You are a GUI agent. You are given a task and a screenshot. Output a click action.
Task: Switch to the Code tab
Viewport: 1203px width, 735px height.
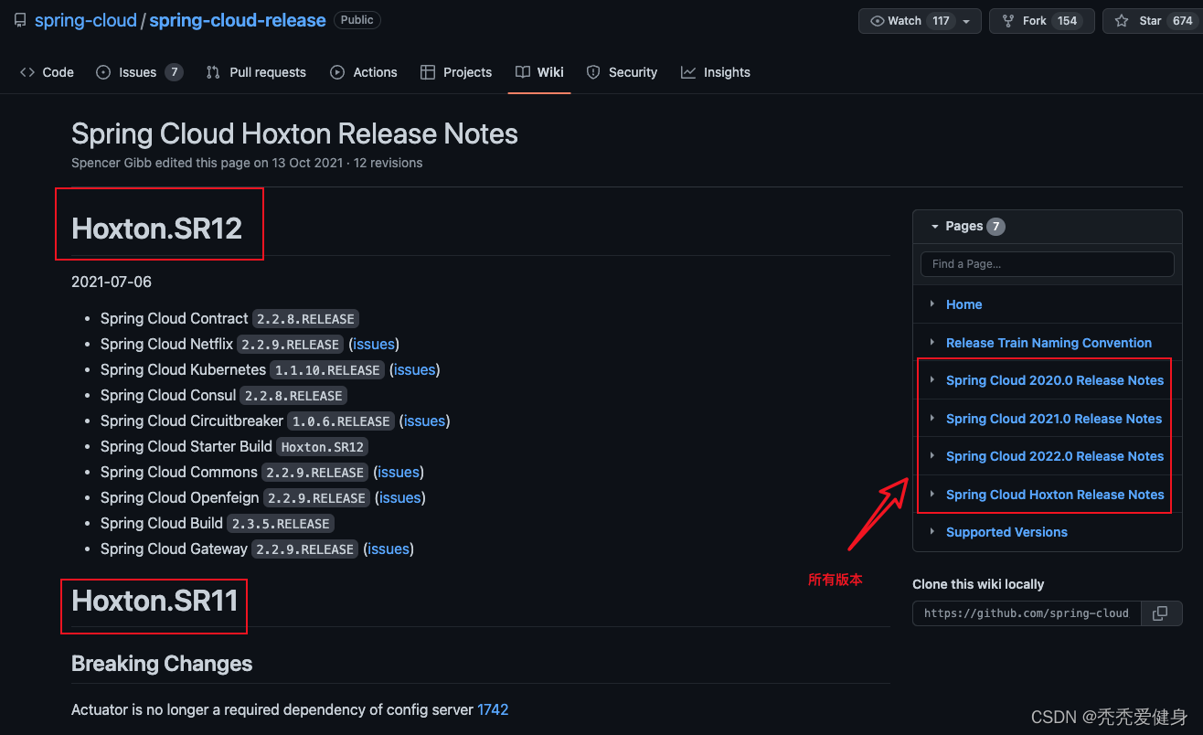[48, 72]
